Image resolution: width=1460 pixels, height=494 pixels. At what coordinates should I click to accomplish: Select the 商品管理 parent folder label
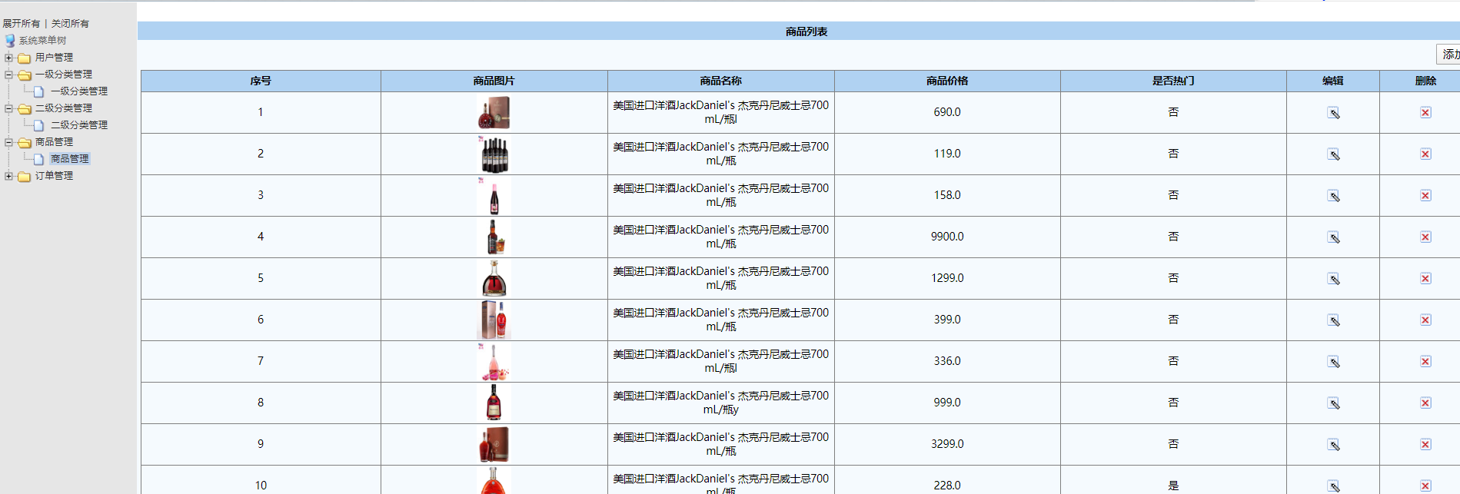click(x=54, y=142)
